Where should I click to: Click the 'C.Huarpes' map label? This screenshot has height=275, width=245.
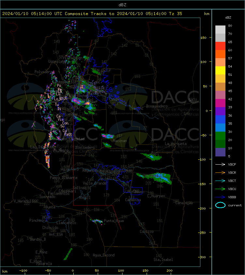click(x=156, y=196)
